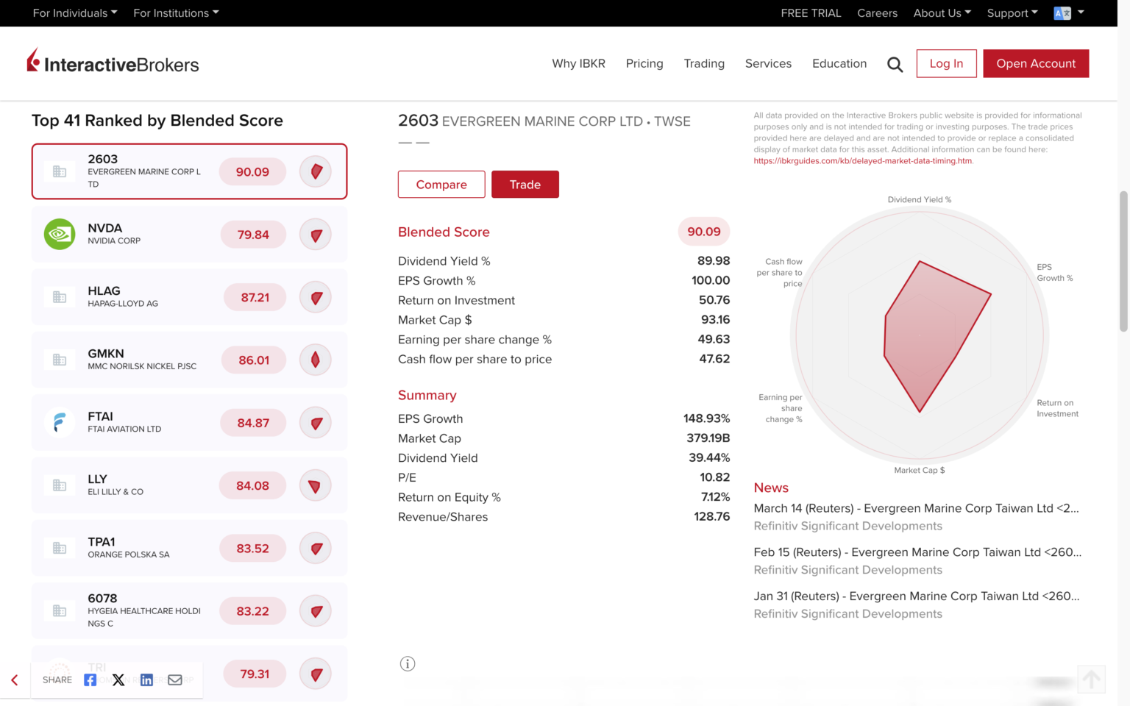Click the page vertical scrollbar

pos(1123,262)
